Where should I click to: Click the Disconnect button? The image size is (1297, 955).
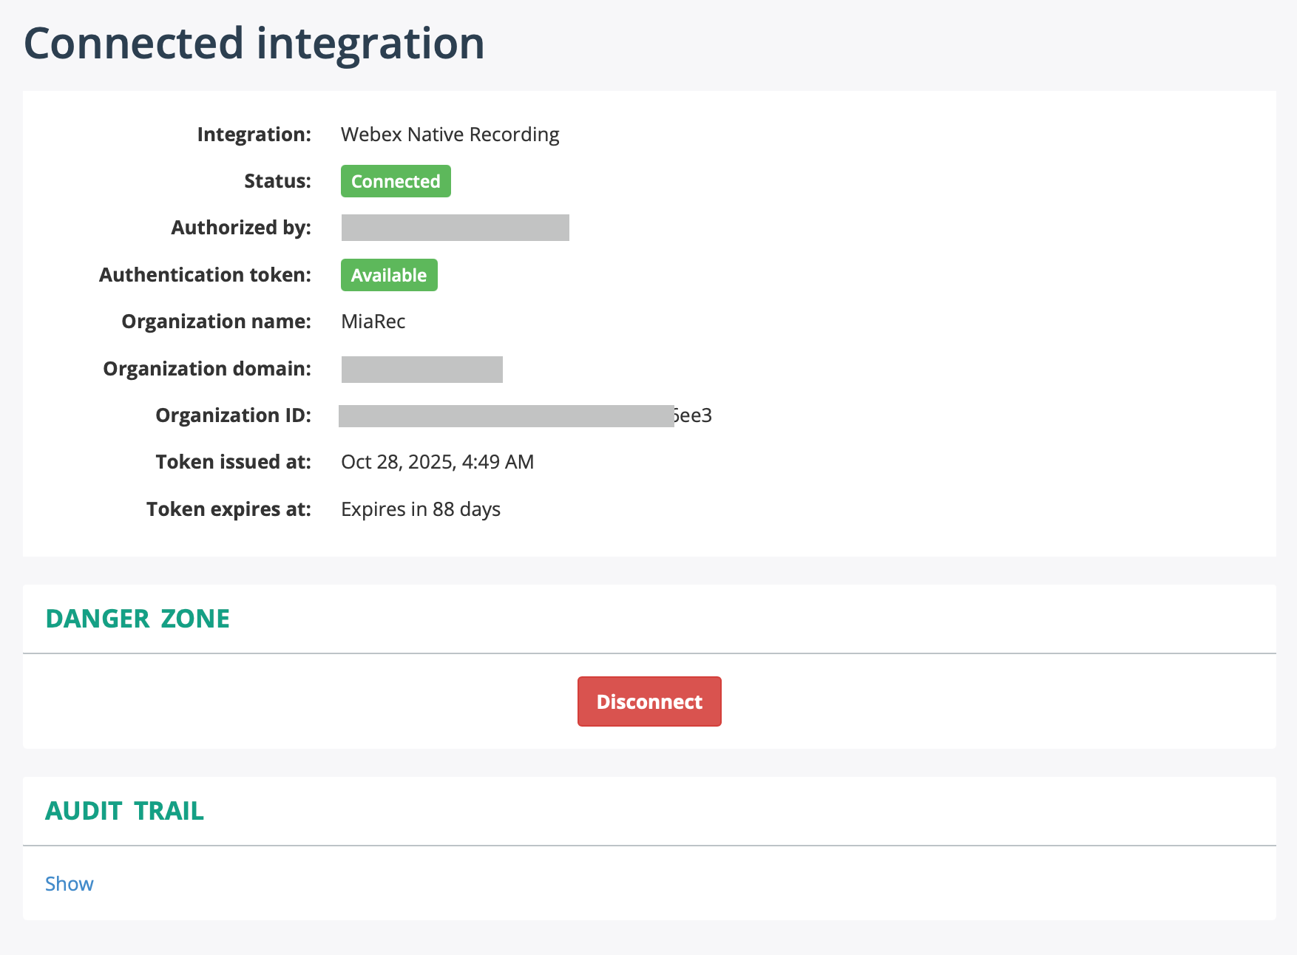(648, 701)
